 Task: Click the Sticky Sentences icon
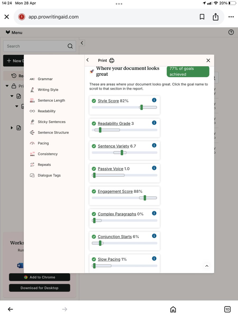click(32, 122)
